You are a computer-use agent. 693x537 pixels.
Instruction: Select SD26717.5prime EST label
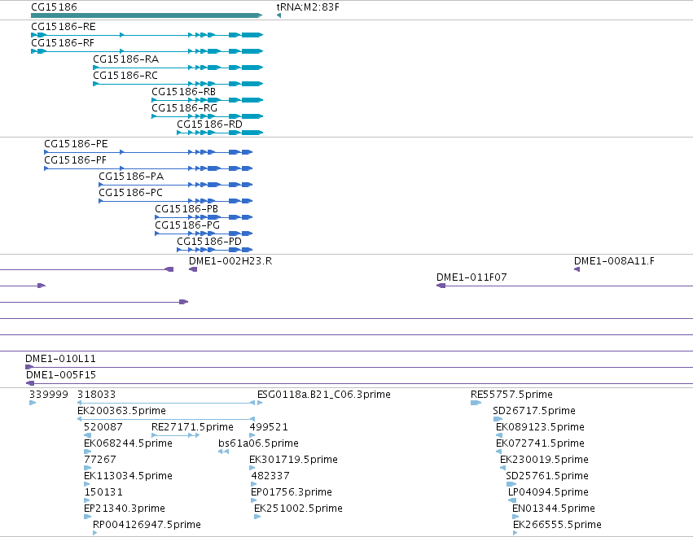[534, 411]
